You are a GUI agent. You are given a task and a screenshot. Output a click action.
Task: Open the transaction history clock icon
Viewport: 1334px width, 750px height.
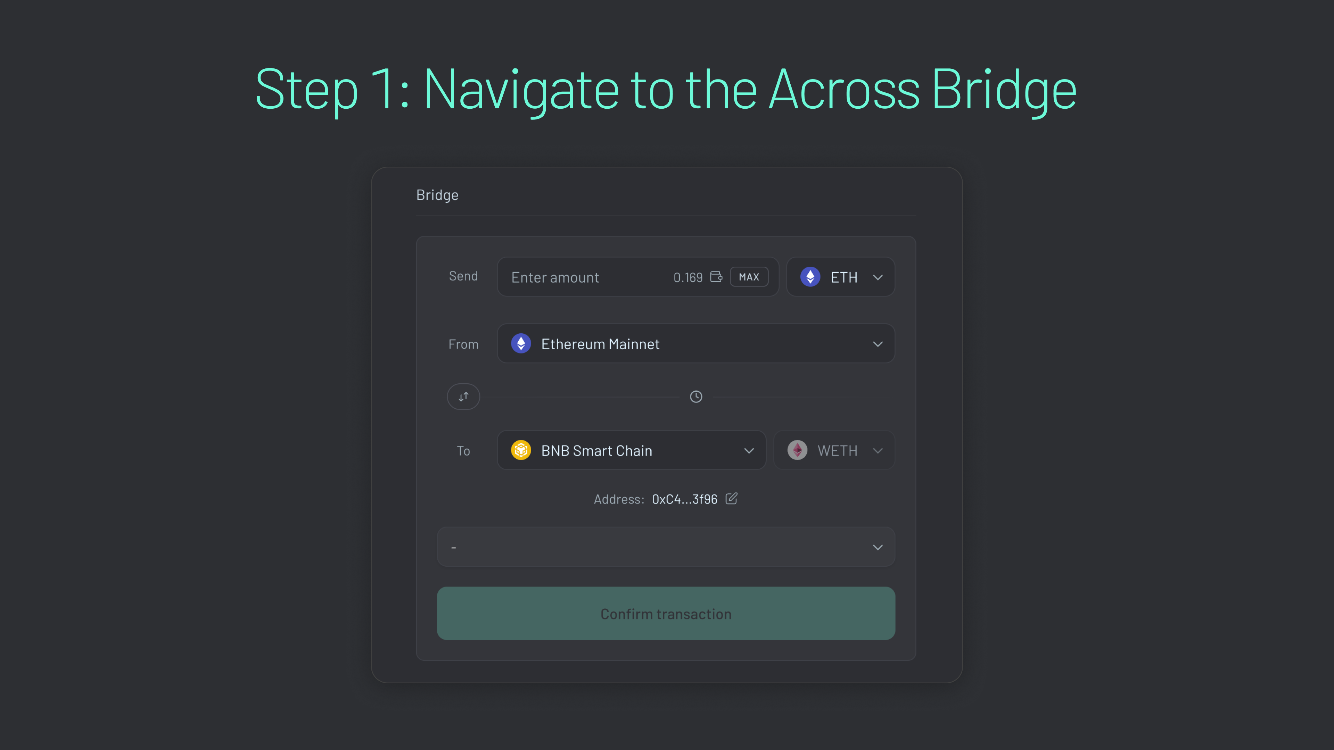(x=695, y=397)
